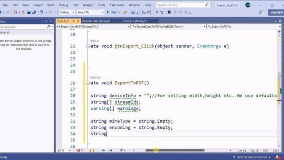
Task: Collapse the btnExport_Click method outline
Action: pyautogui.click(x=87, y=46)
